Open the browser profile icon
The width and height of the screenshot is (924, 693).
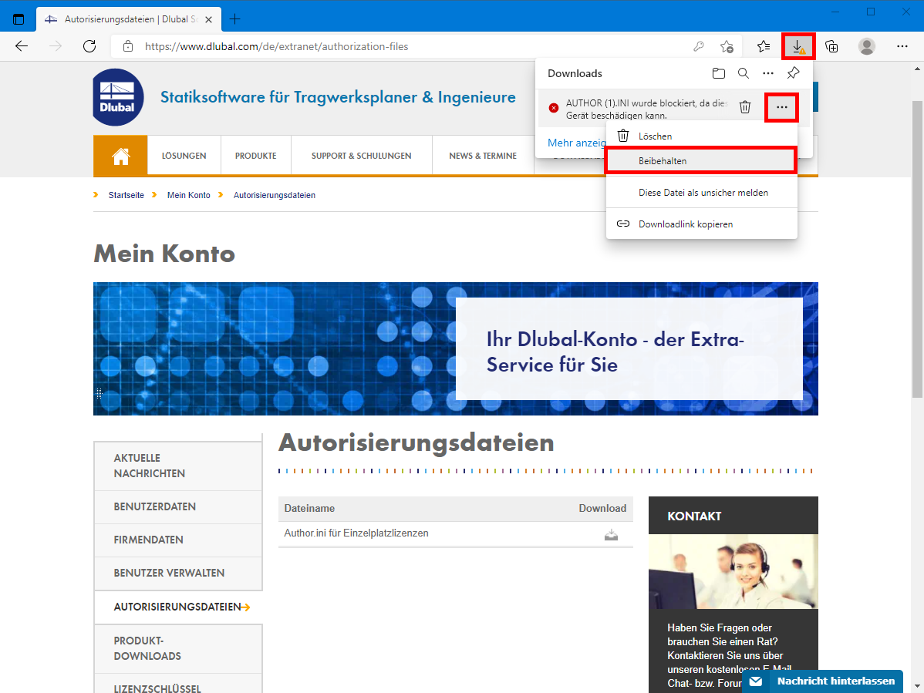[867, 46]
